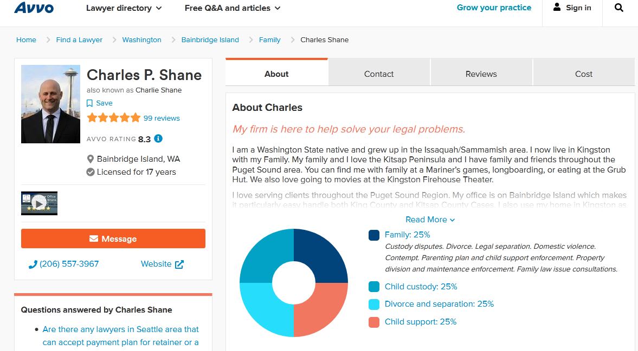Click the five-star rating icons

[113, 118]
